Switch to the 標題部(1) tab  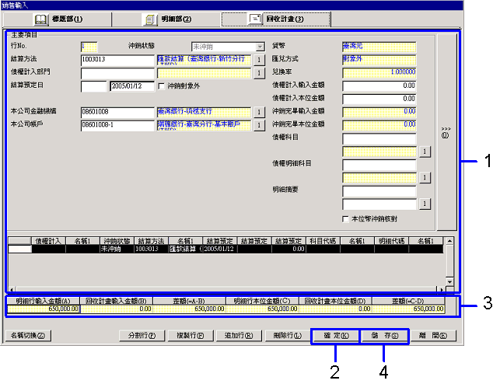pyautogui.click(x=58, y=18)
